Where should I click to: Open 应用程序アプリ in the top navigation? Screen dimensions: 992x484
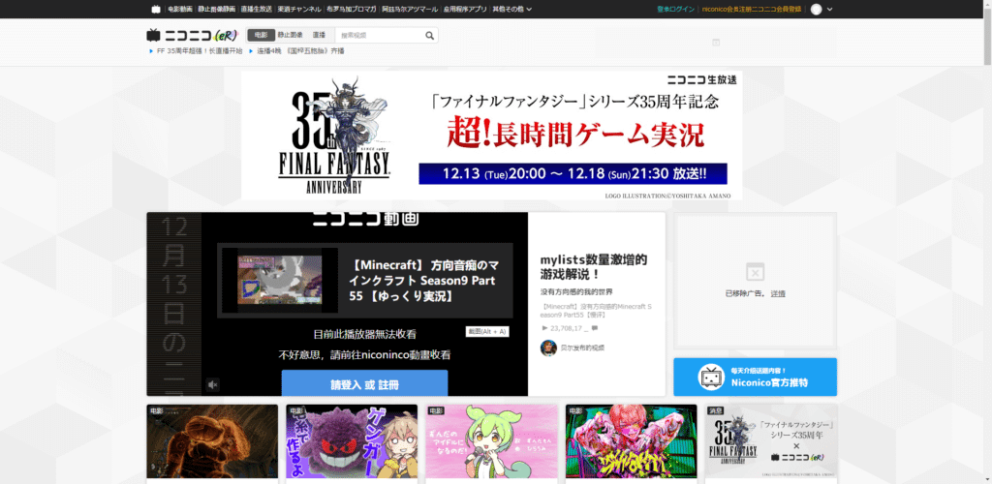[x=465, y=9]
